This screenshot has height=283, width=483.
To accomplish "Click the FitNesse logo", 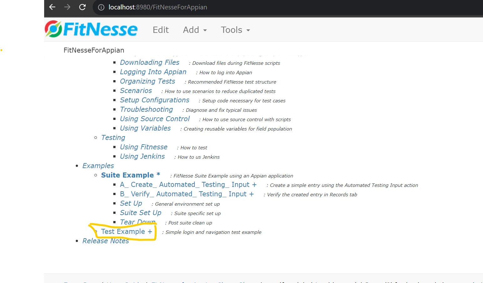I will point(91,29).
